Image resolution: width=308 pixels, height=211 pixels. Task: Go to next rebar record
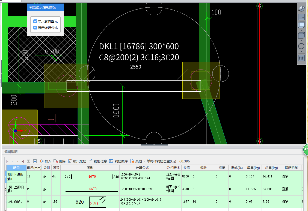17,161
